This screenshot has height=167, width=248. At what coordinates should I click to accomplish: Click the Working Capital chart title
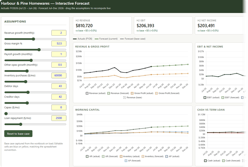coord(87,110)
